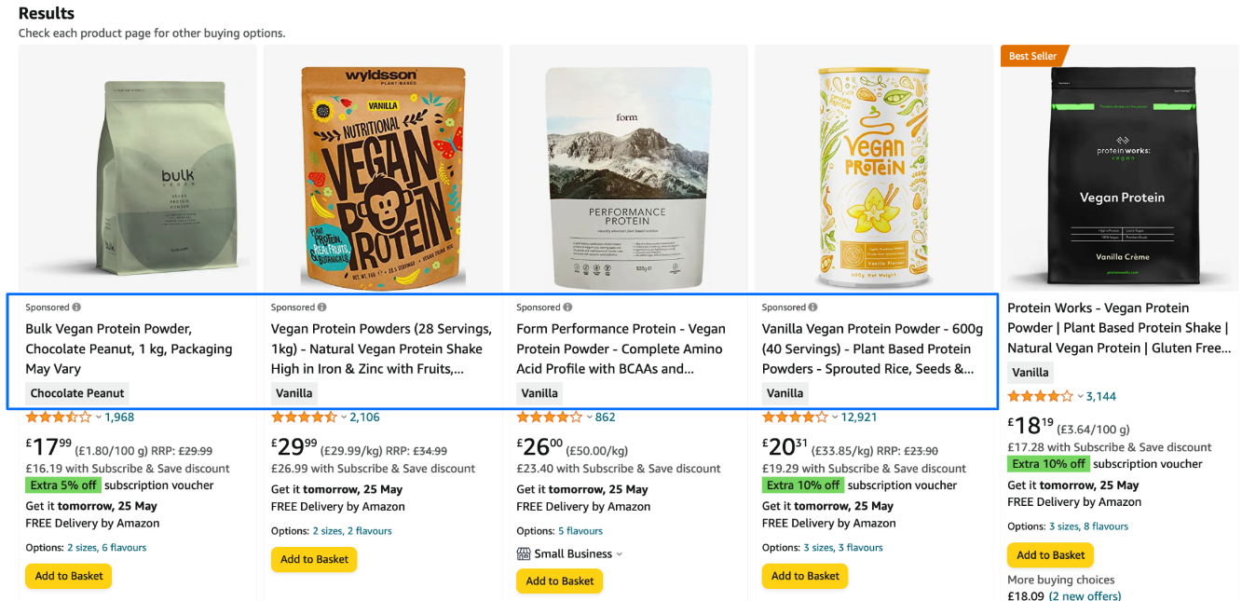The image size is (1242, 601).
Task: Click the 12,921 ratings link
Action: point(858,417)
